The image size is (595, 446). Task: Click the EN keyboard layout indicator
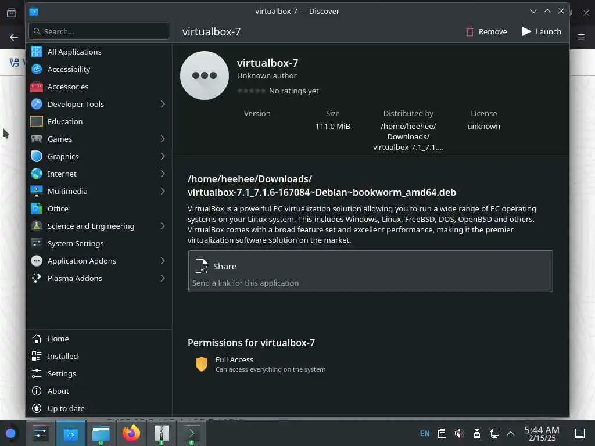point(425,433)
